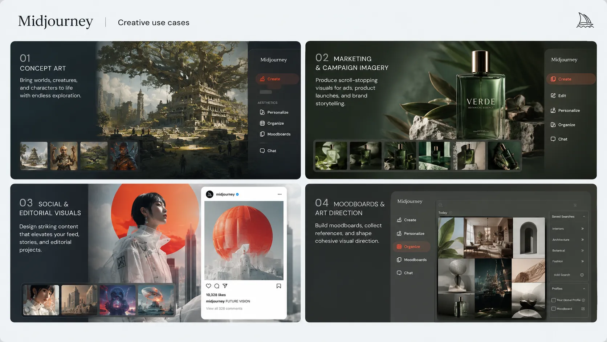Click Add Search label in Saved Searches
607x342 pixels.
coord(562,275)
